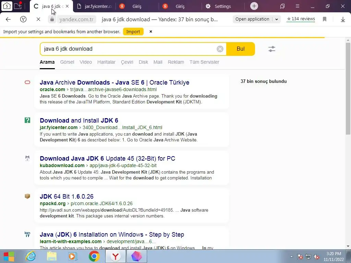
Task: Click the new tab group icon with red dot
Action: coord(18,5)
